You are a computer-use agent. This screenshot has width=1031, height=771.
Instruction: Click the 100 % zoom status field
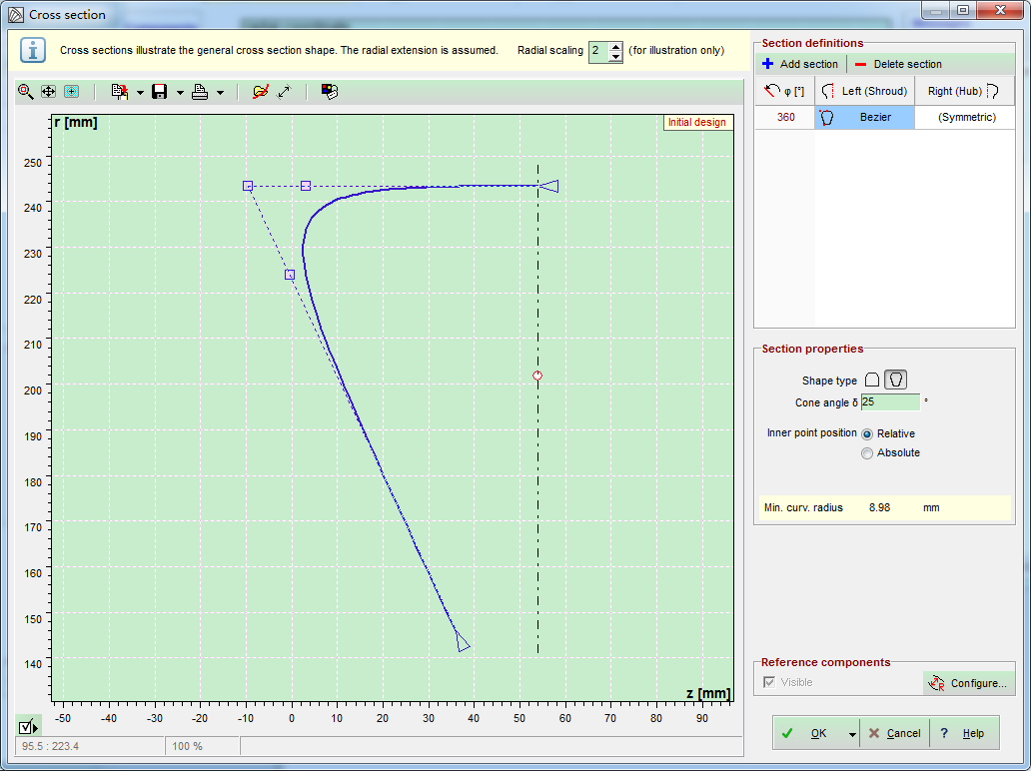pos(202,746)
